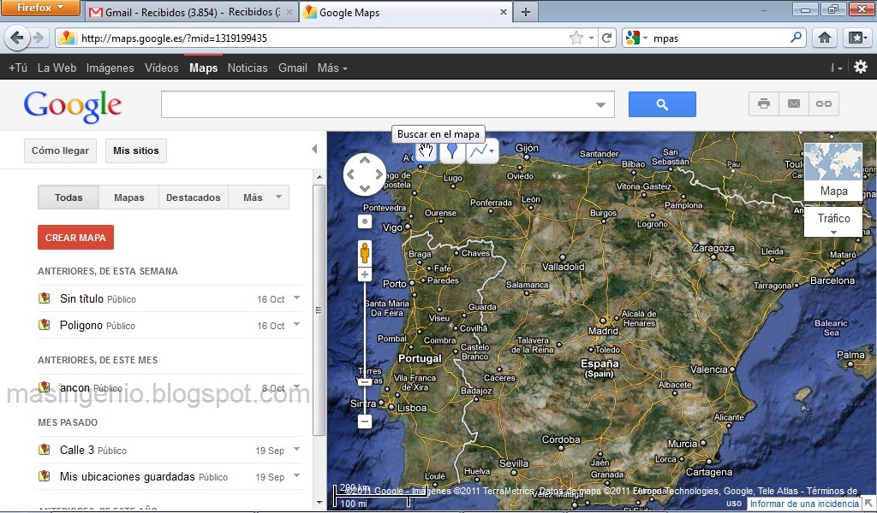Collapse the left panel arrow
The height and width of the screenshot is (513, 877).
[314, 149]
